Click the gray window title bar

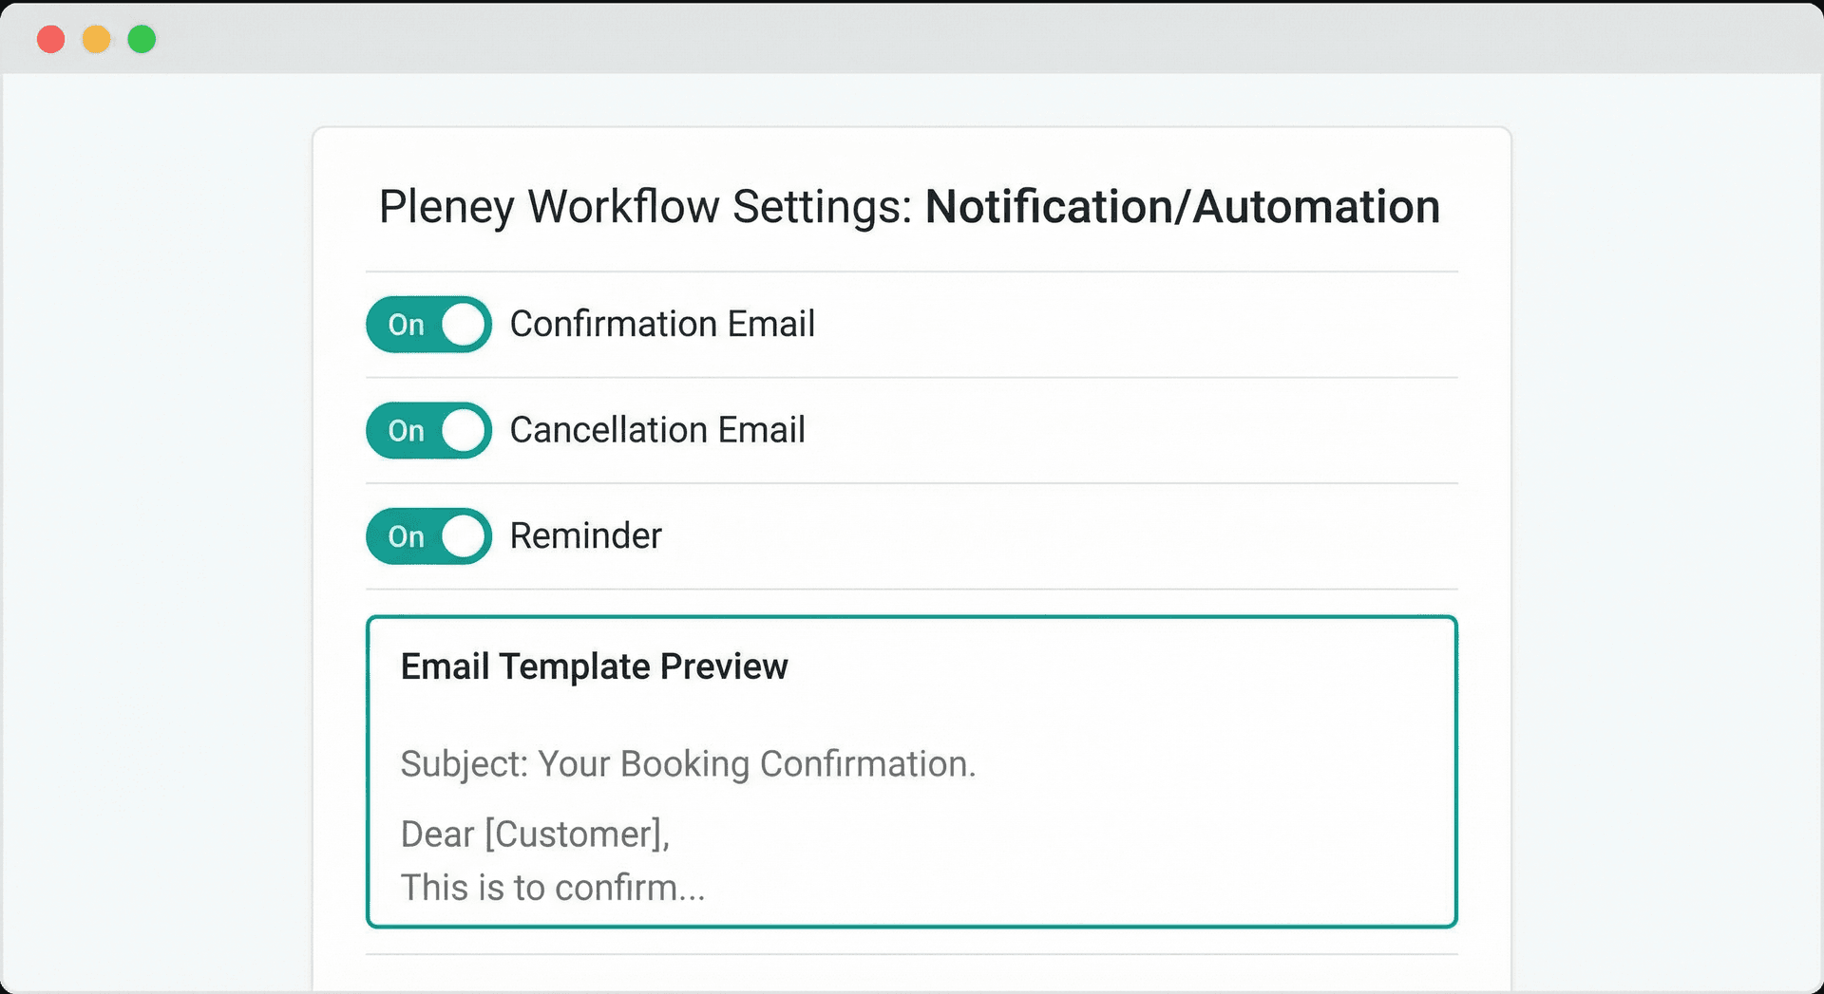point(912,38)
